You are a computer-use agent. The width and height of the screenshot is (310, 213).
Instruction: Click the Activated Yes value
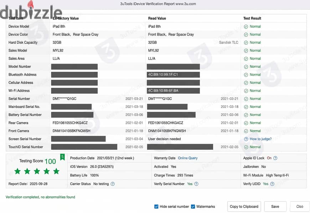click(x=174, y=167)
